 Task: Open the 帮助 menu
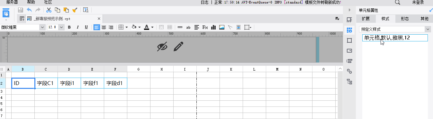(x=31, y=2)
